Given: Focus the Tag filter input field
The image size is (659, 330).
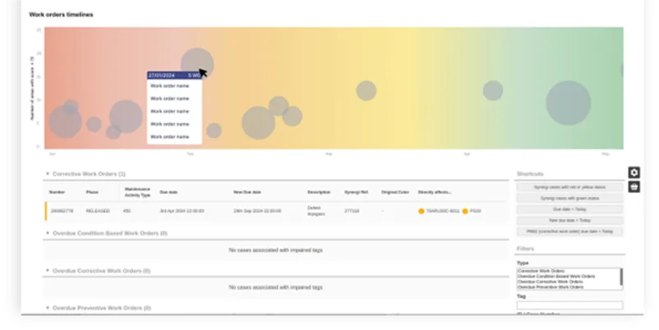Looking at the screenshot, I should [x=569, y=305].
